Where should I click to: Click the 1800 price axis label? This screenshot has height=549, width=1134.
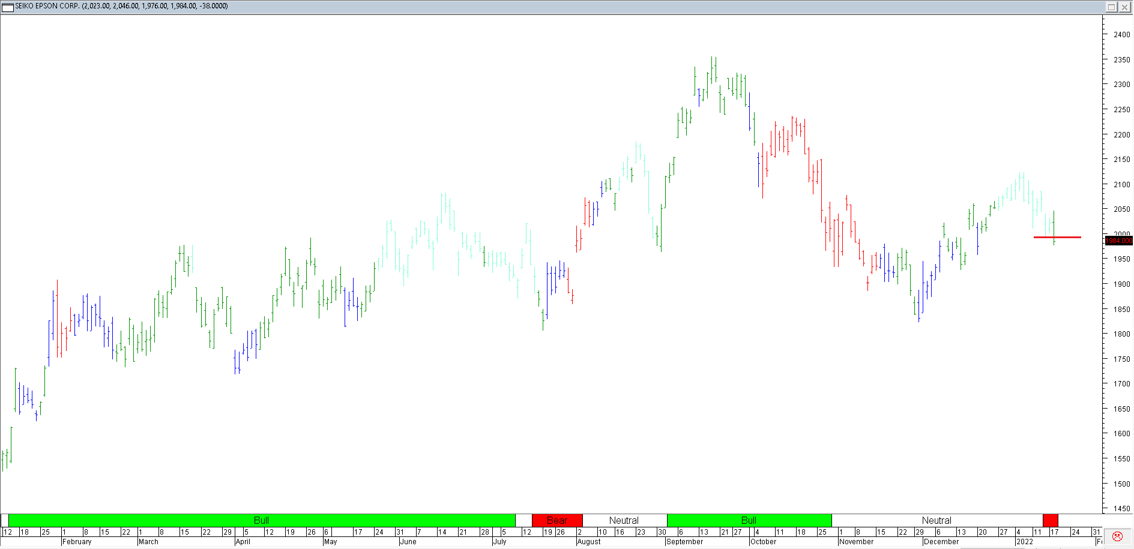[1122, 334]
